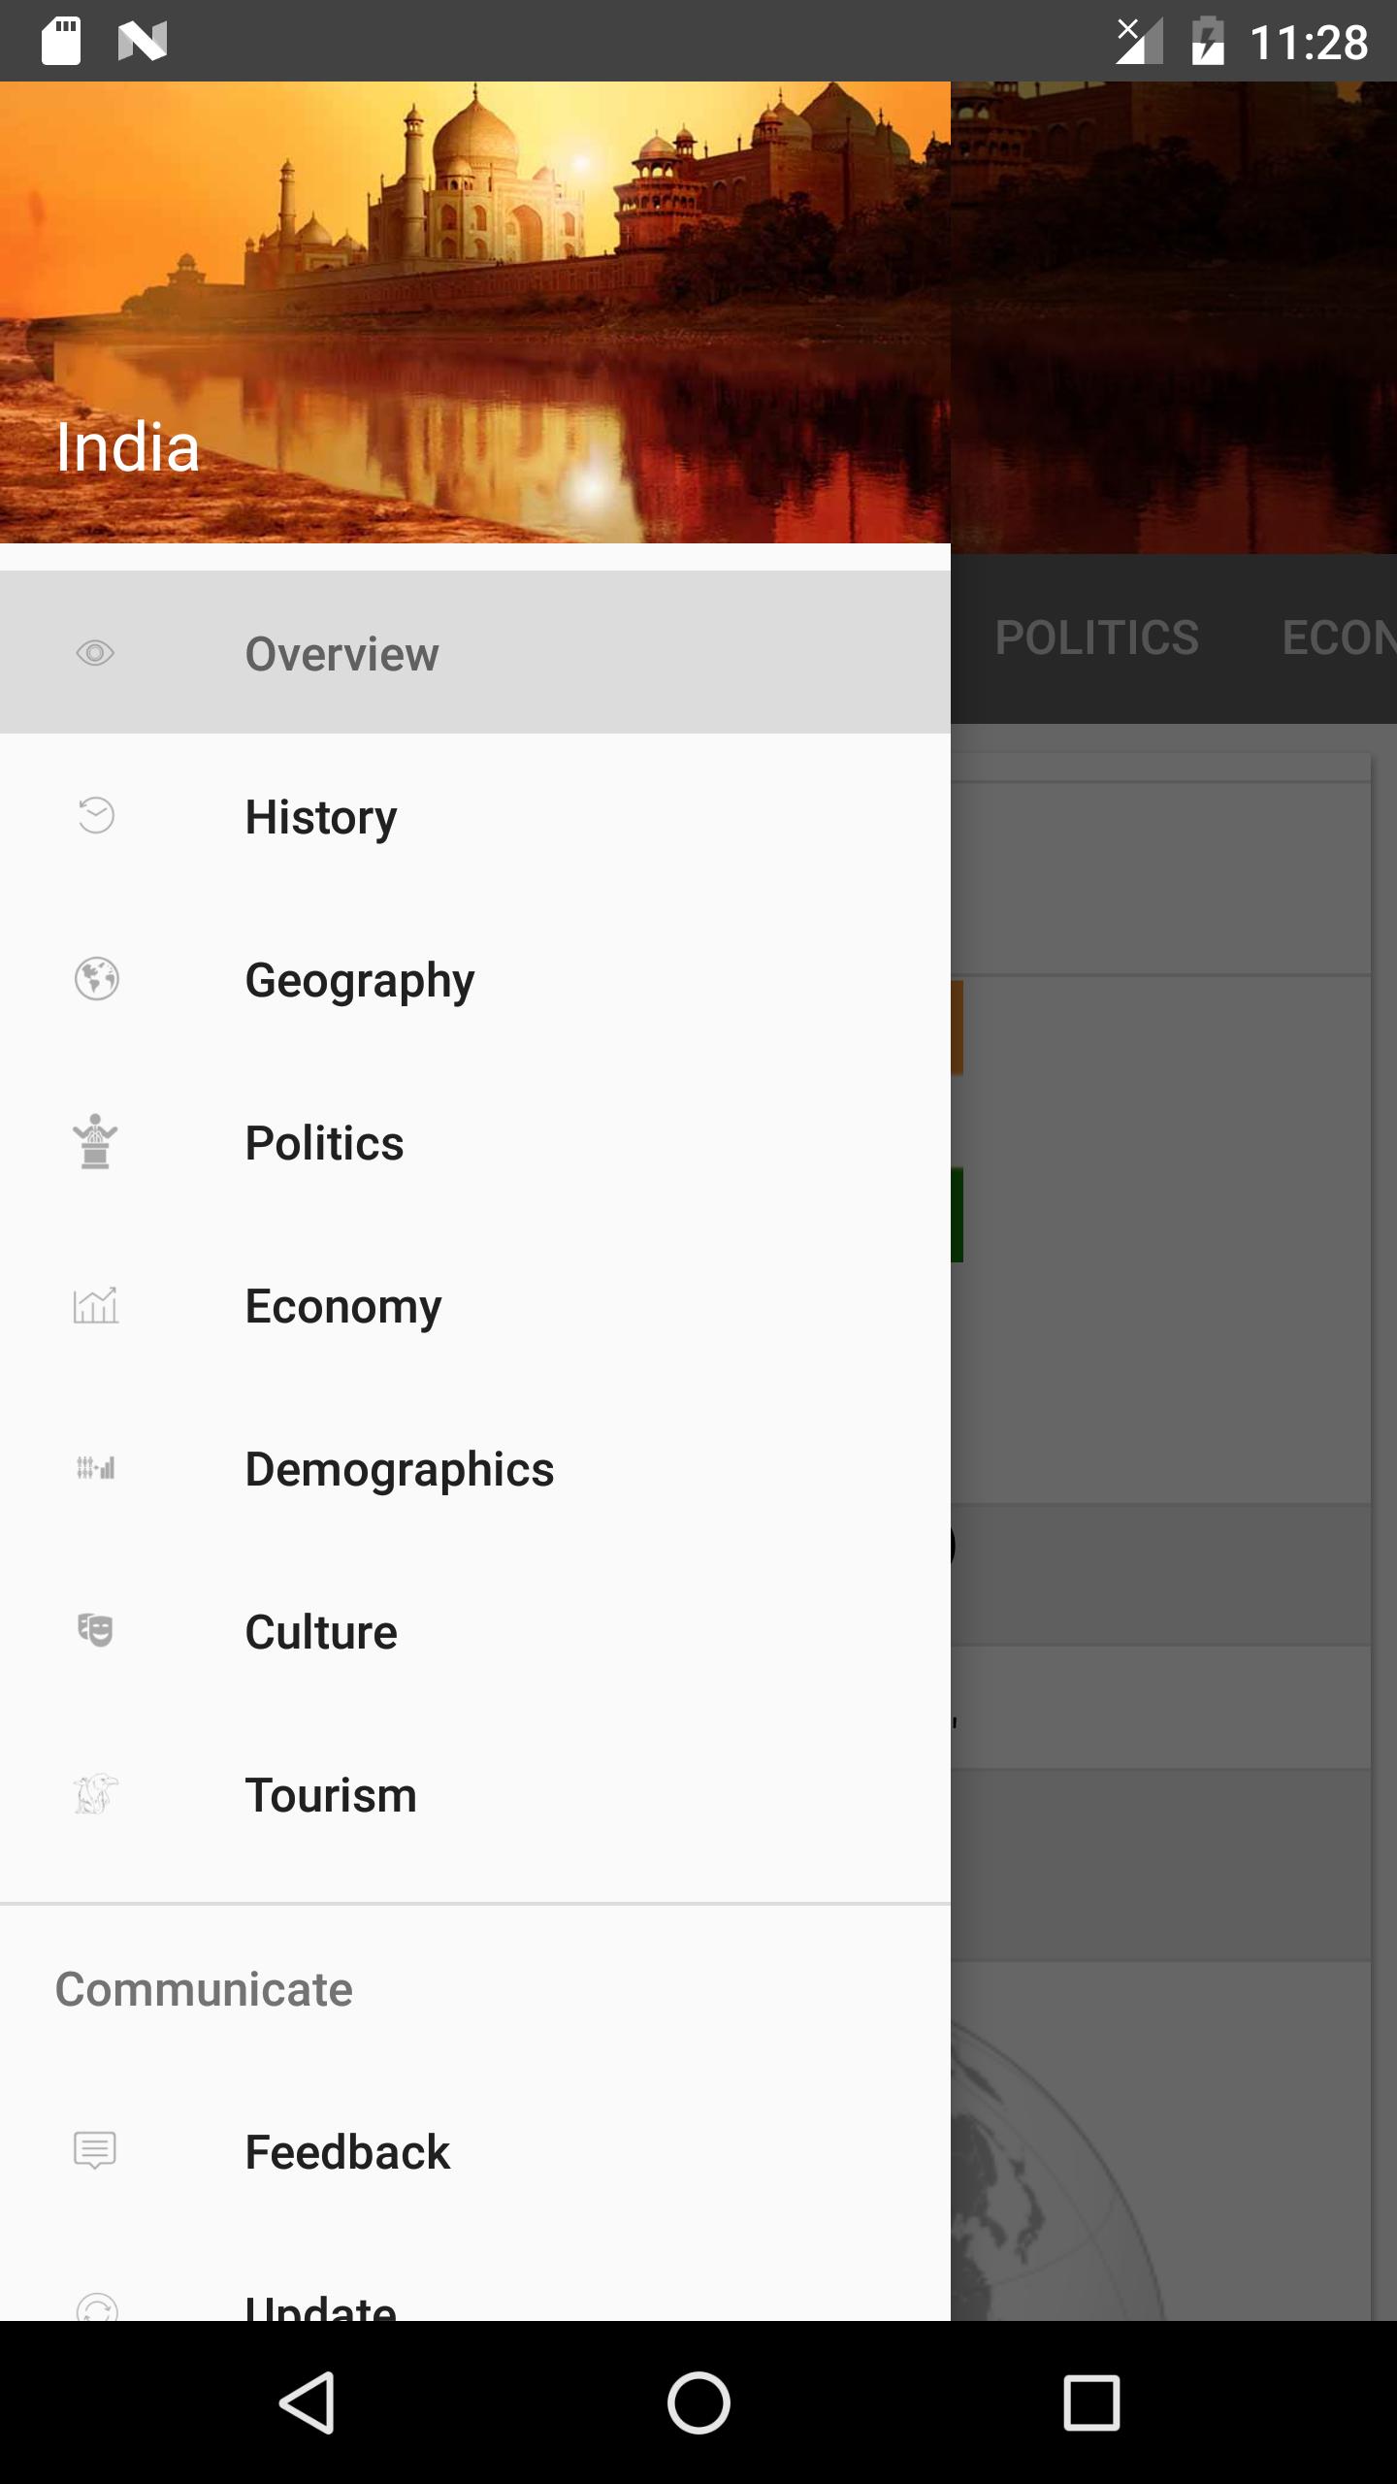Tap the Culture theater masks icon
The image size is (1397, 2484).
pyautogui.click(x=95, y=1630)
